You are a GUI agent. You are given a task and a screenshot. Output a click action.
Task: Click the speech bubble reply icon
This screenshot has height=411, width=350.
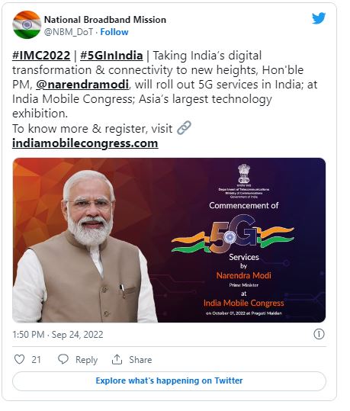click(63, 359)
